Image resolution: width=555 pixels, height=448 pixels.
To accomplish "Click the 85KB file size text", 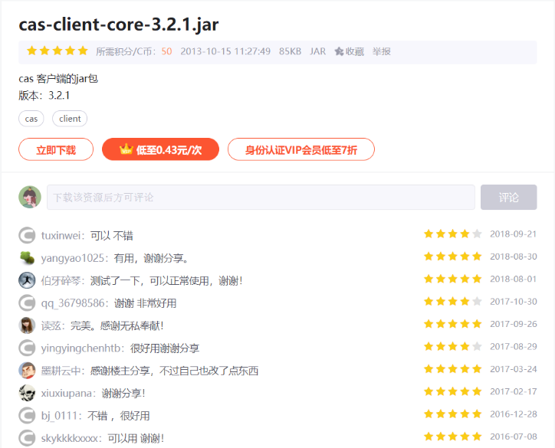I will click(x=290, y=51).
